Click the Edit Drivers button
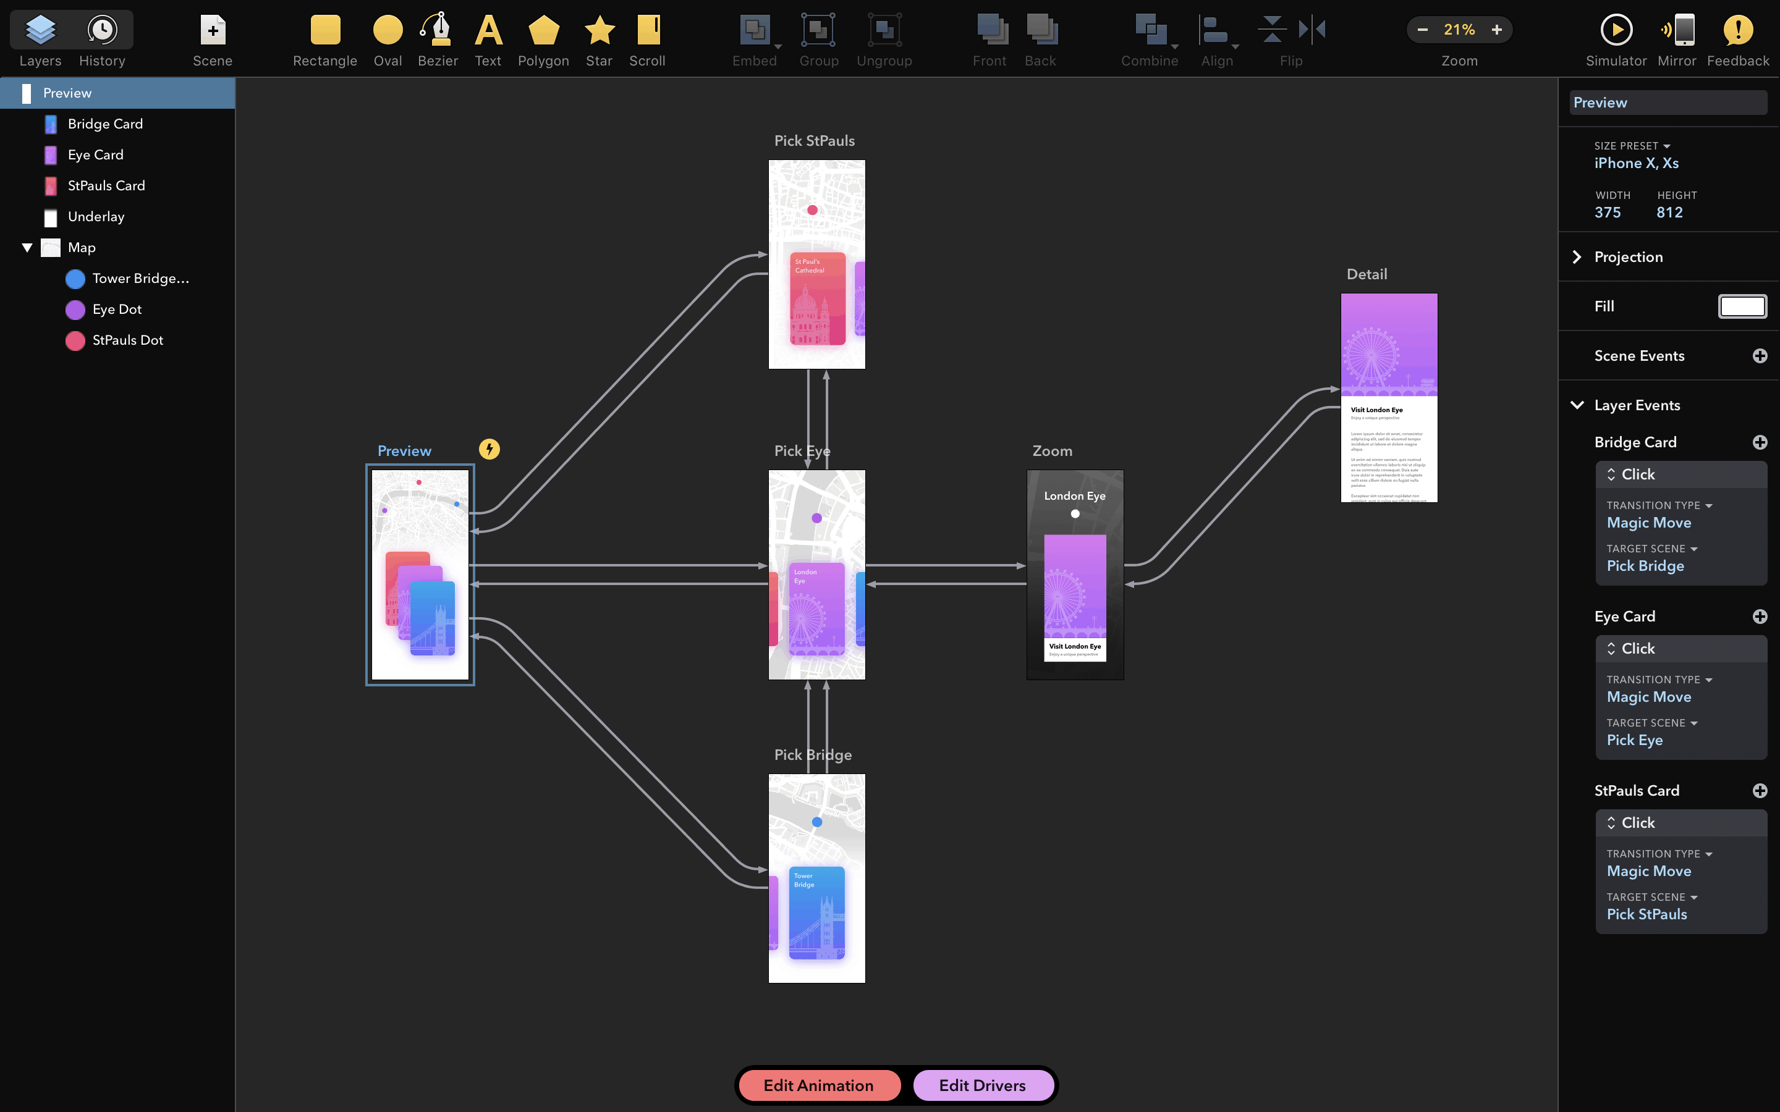The width and height of the screenshot is (1780, 1112). coord(981,1085)
